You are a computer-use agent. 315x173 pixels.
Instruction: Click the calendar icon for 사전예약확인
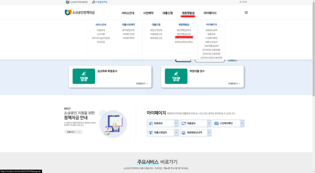(x=216, y=123)
